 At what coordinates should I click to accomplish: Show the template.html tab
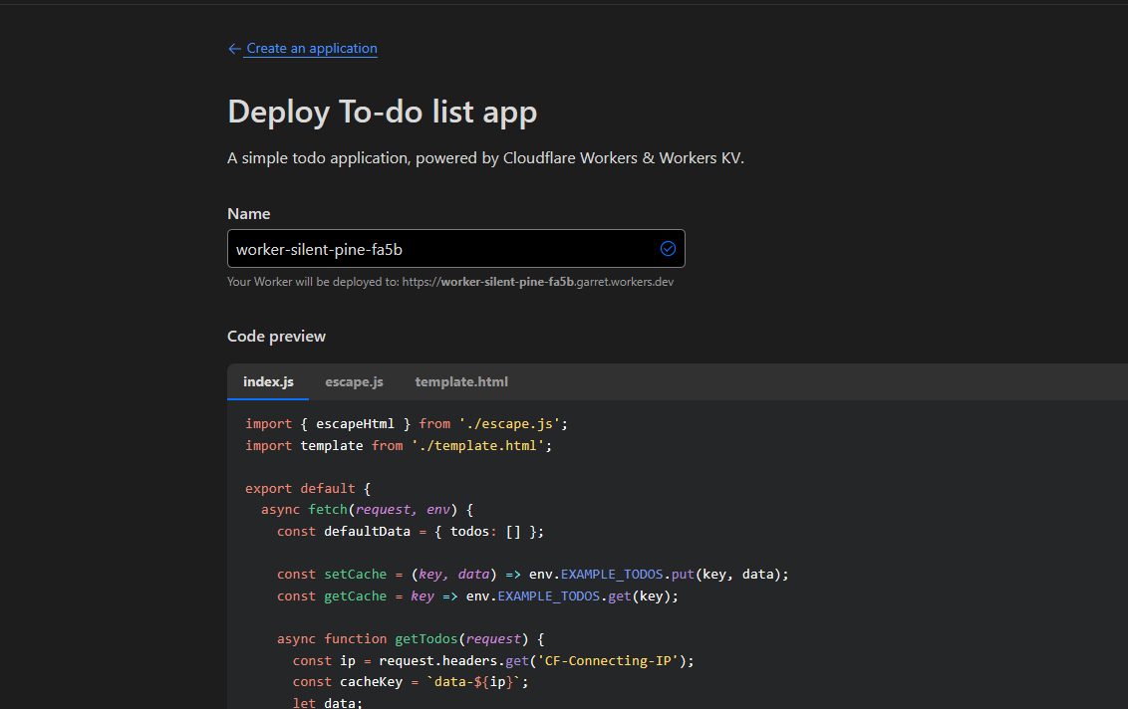coord(461,382)
